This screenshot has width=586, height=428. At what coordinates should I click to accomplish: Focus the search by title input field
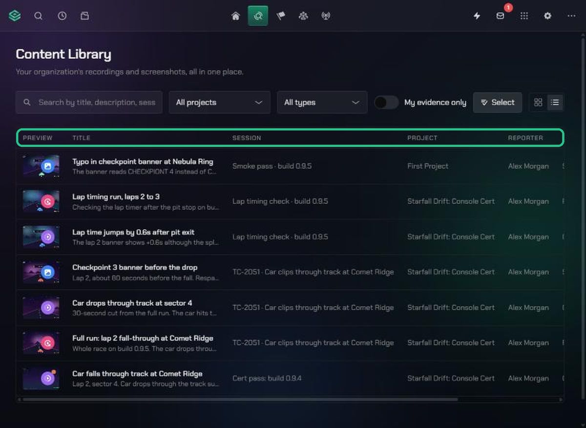89,102
